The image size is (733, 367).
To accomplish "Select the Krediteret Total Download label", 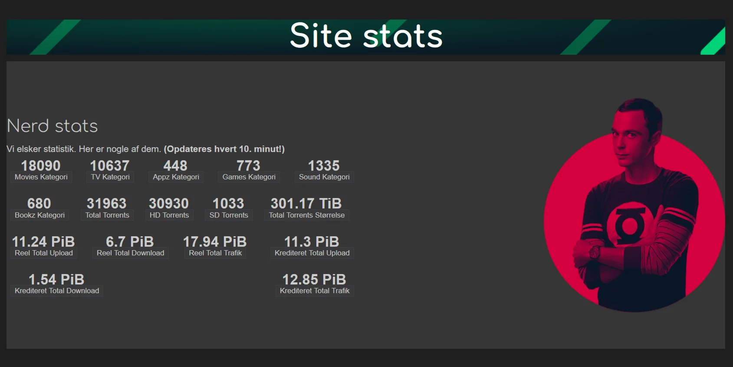I will (x=57, y=291).
